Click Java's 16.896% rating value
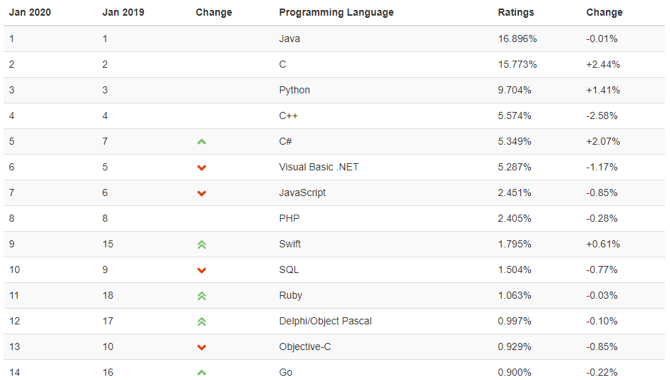Screen dimensions: 670x380 coord(517,38)
